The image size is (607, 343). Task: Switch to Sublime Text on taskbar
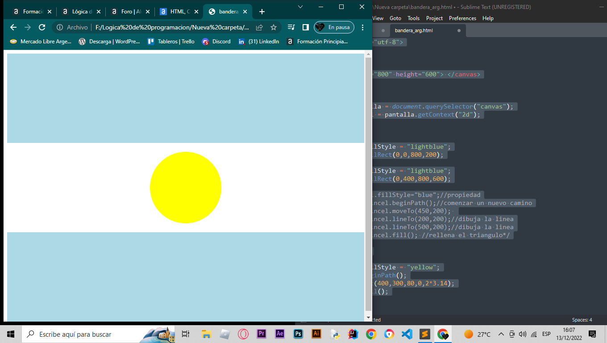(x=424, y=334)
